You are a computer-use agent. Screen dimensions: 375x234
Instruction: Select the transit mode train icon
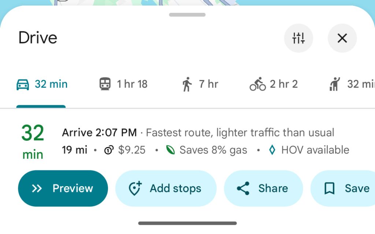pos(105,84)
